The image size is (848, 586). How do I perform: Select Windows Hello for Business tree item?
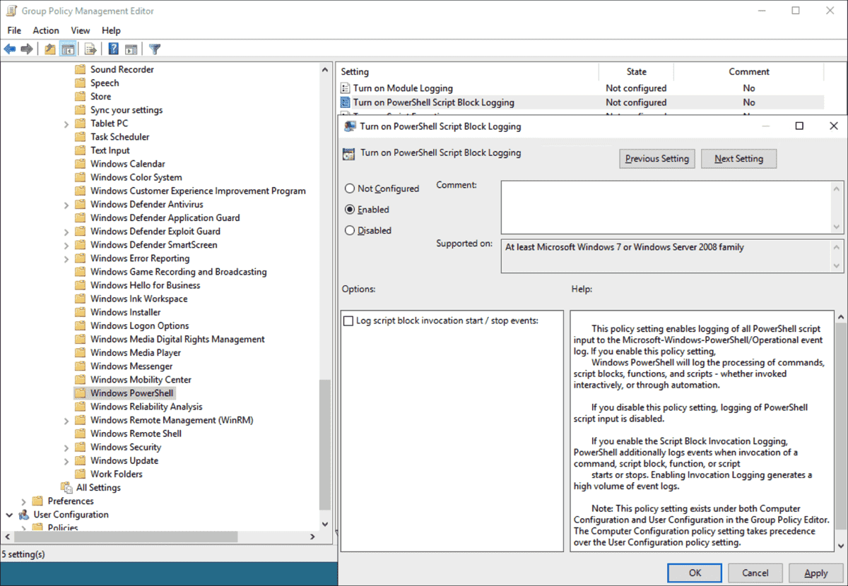pos(145,285)
